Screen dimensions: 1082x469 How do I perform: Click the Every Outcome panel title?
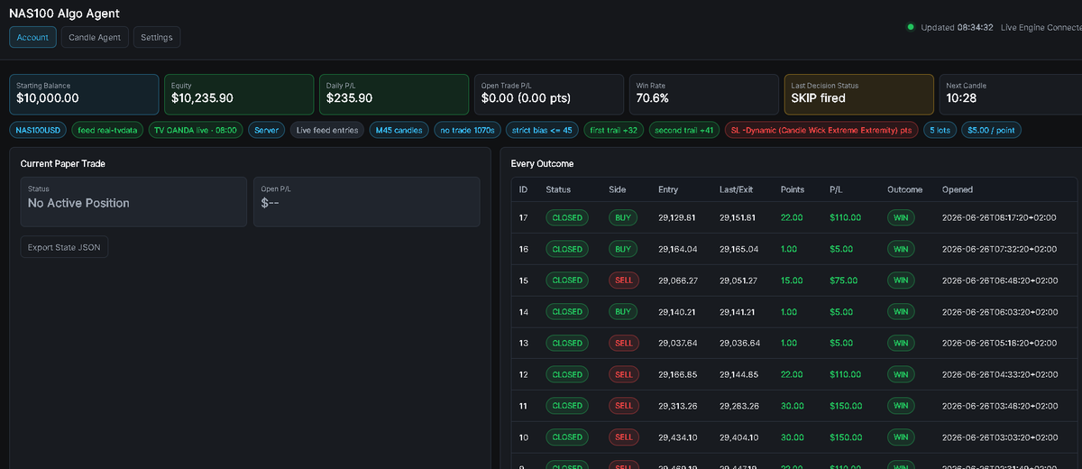542,164
